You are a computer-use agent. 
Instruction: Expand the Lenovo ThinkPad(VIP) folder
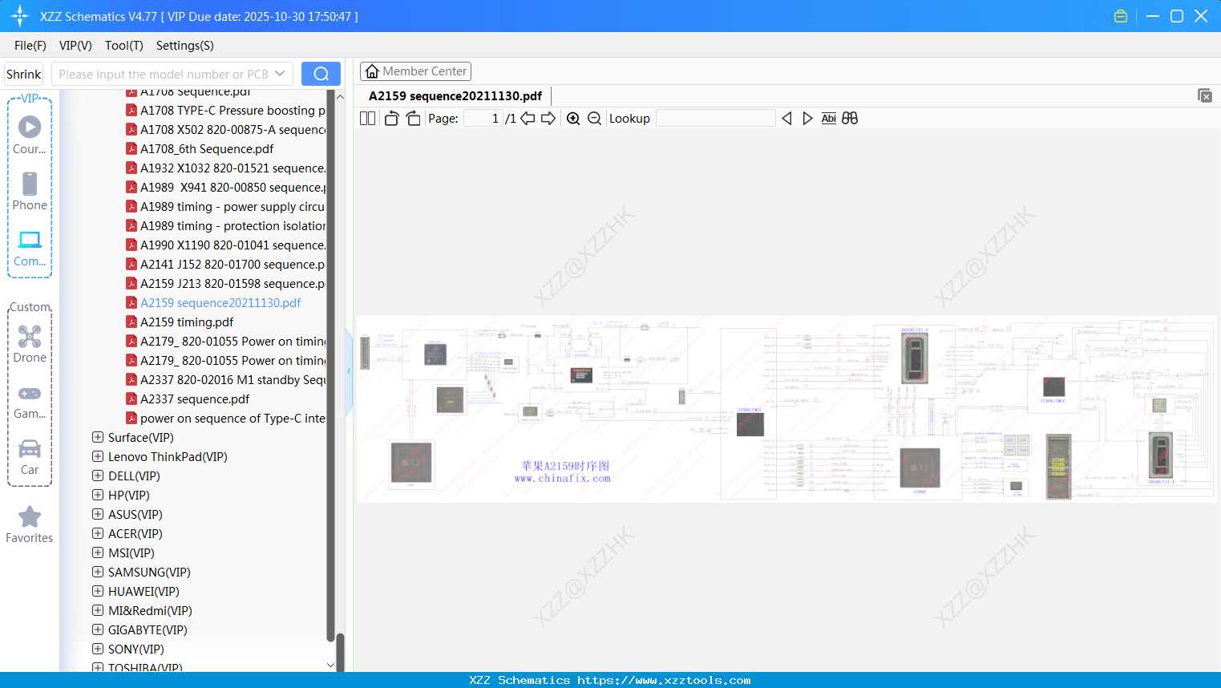tap(98, 456)
